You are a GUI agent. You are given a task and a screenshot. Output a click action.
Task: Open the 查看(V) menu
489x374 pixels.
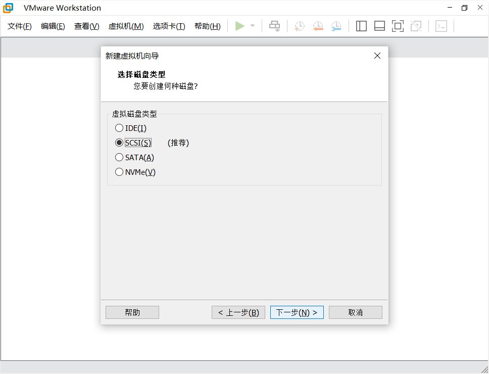pyautogui.click(x=87, y=26)
